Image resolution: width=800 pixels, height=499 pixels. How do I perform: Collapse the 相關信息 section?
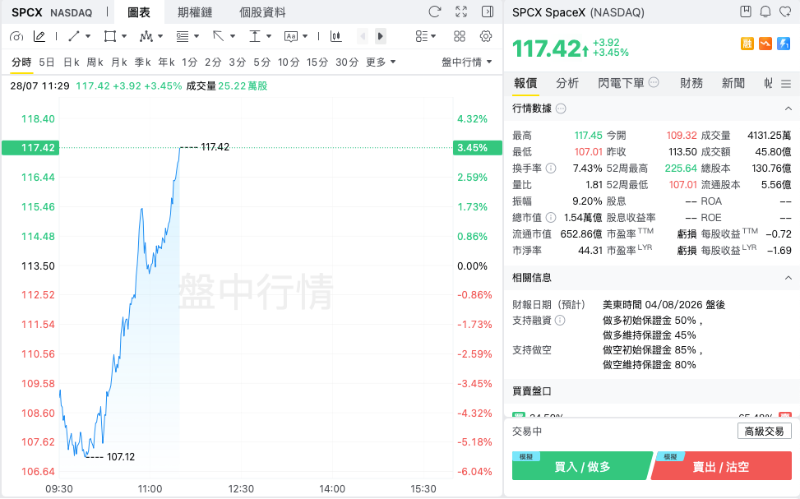coord(788,278)
